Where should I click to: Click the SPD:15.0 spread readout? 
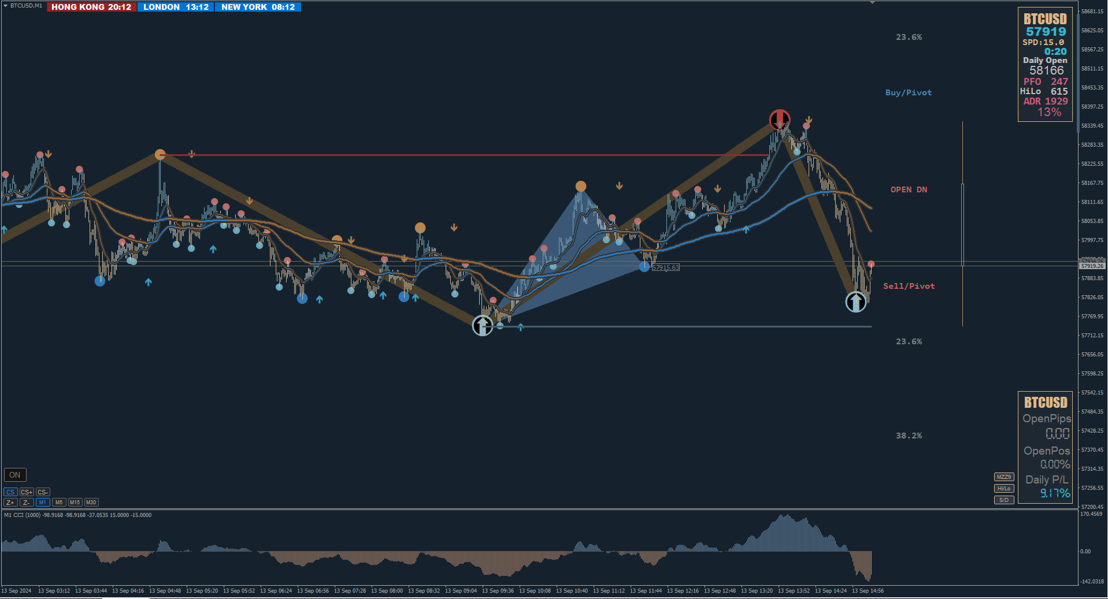click(x=1043, y=42)
